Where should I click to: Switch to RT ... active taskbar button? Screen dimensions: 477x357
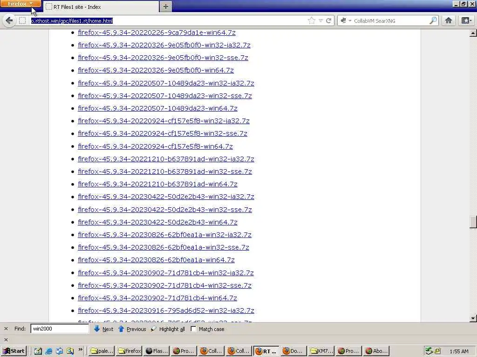pos(266,351)
